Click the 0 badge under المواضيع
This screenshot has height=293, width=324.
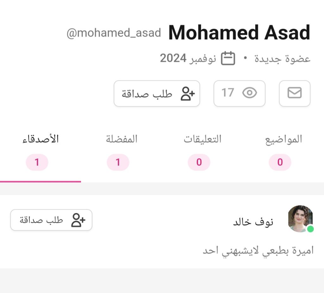pyautogui.click(x=280, y=162)
